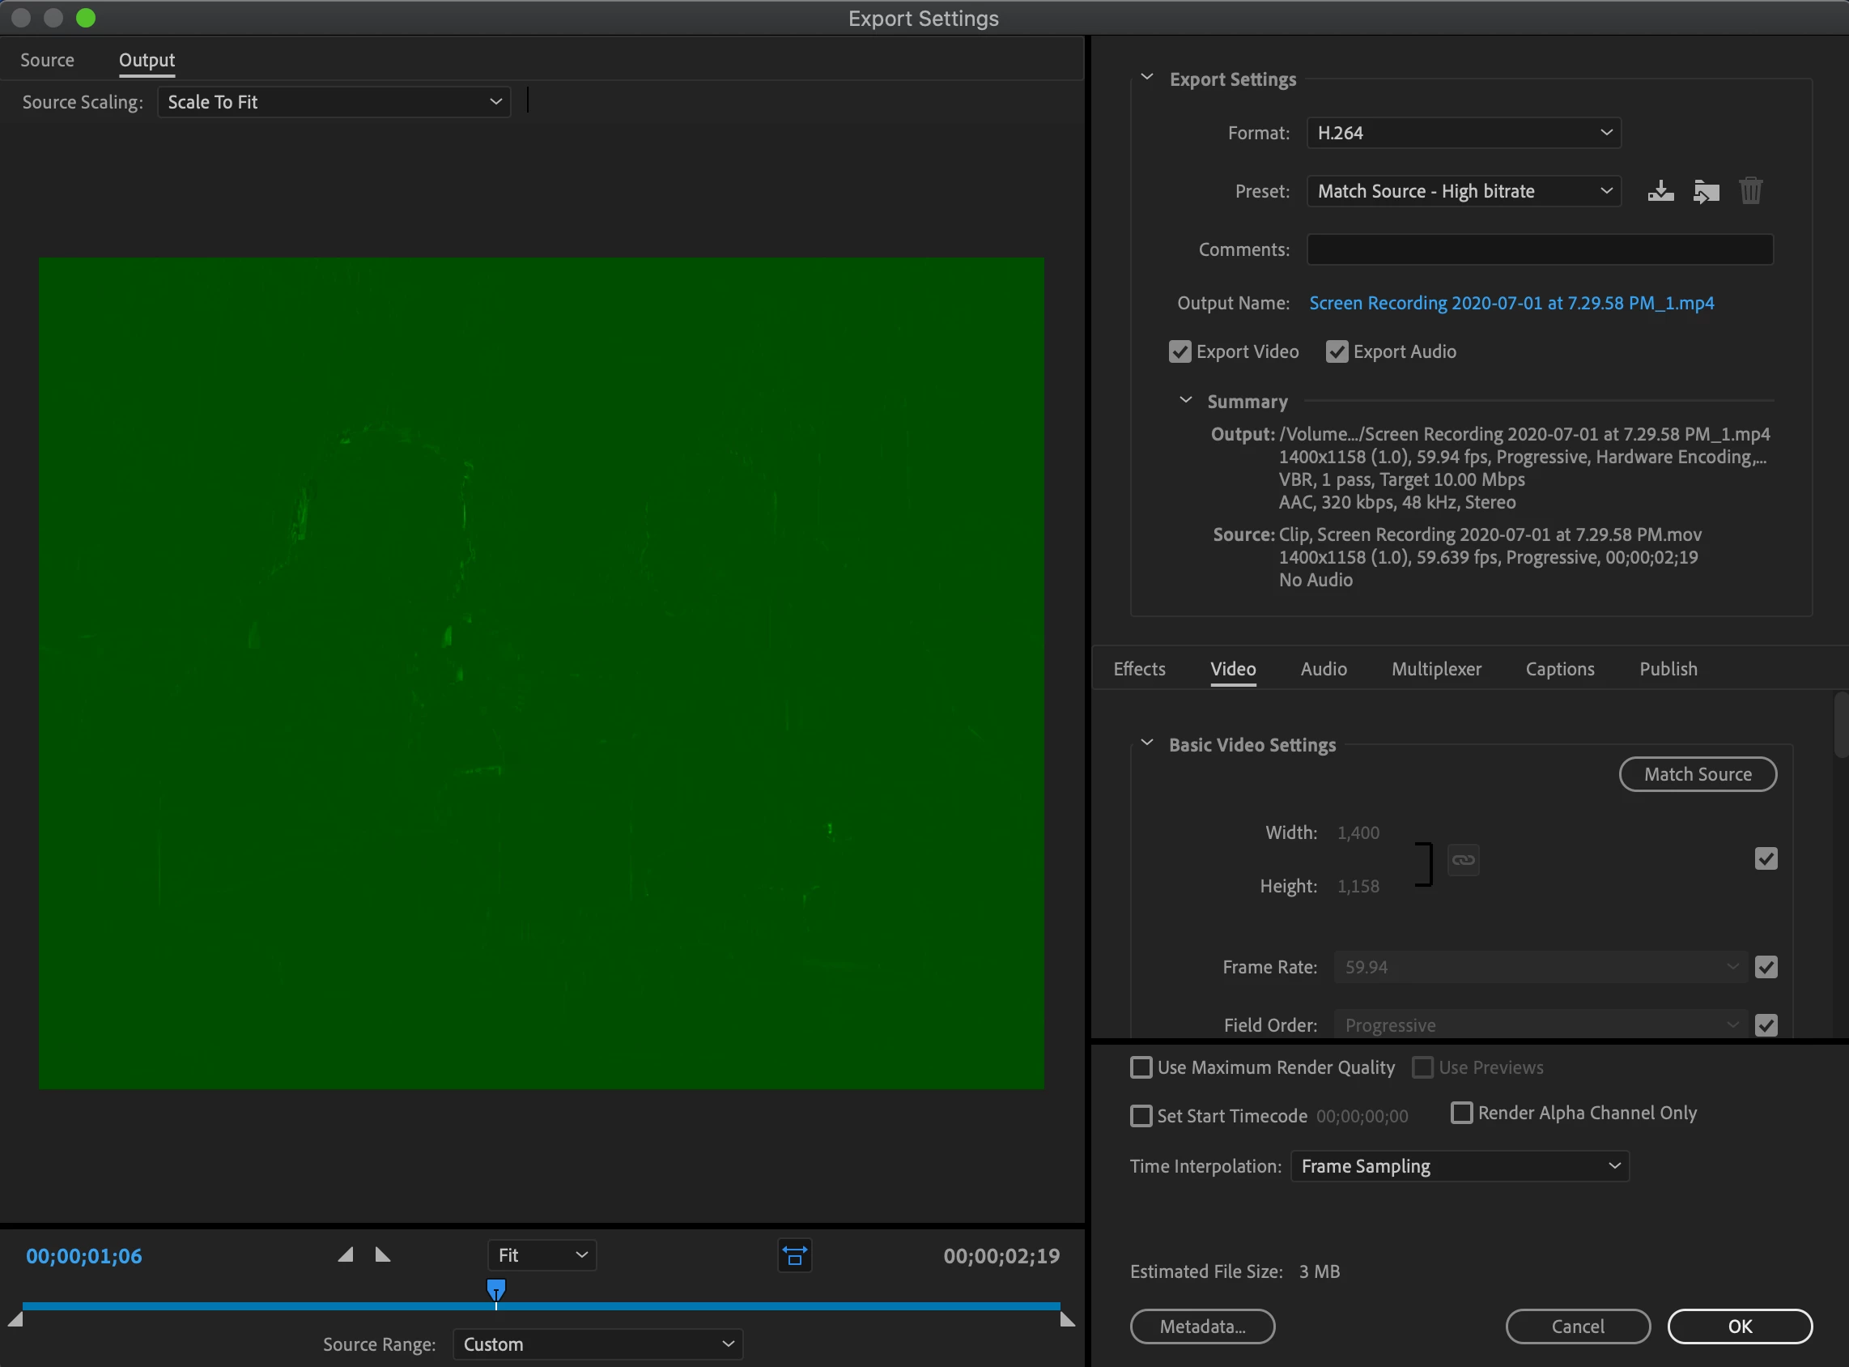Uncheck the Export Audio checkbox
1849x1367 pixels.
(x=1336, y=351)
